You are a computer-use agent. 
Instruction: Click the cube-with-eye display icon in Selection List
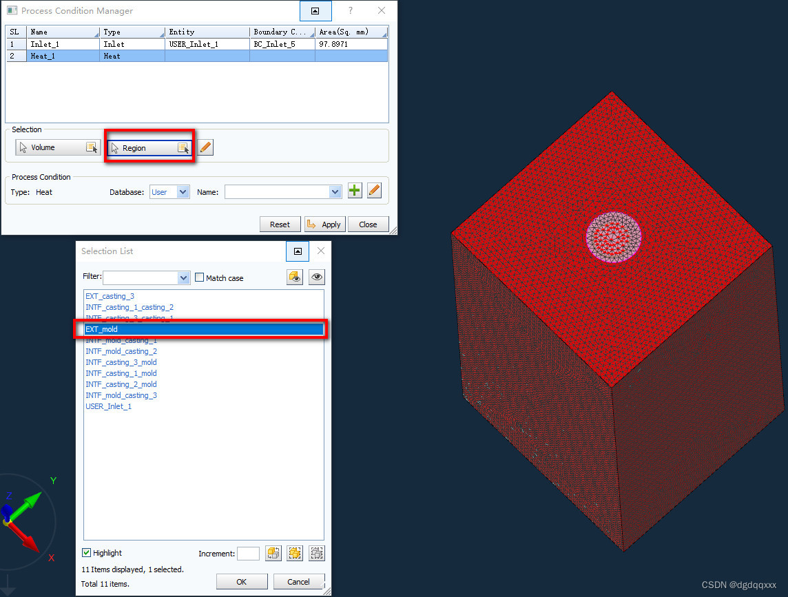(x=294, y=277)
